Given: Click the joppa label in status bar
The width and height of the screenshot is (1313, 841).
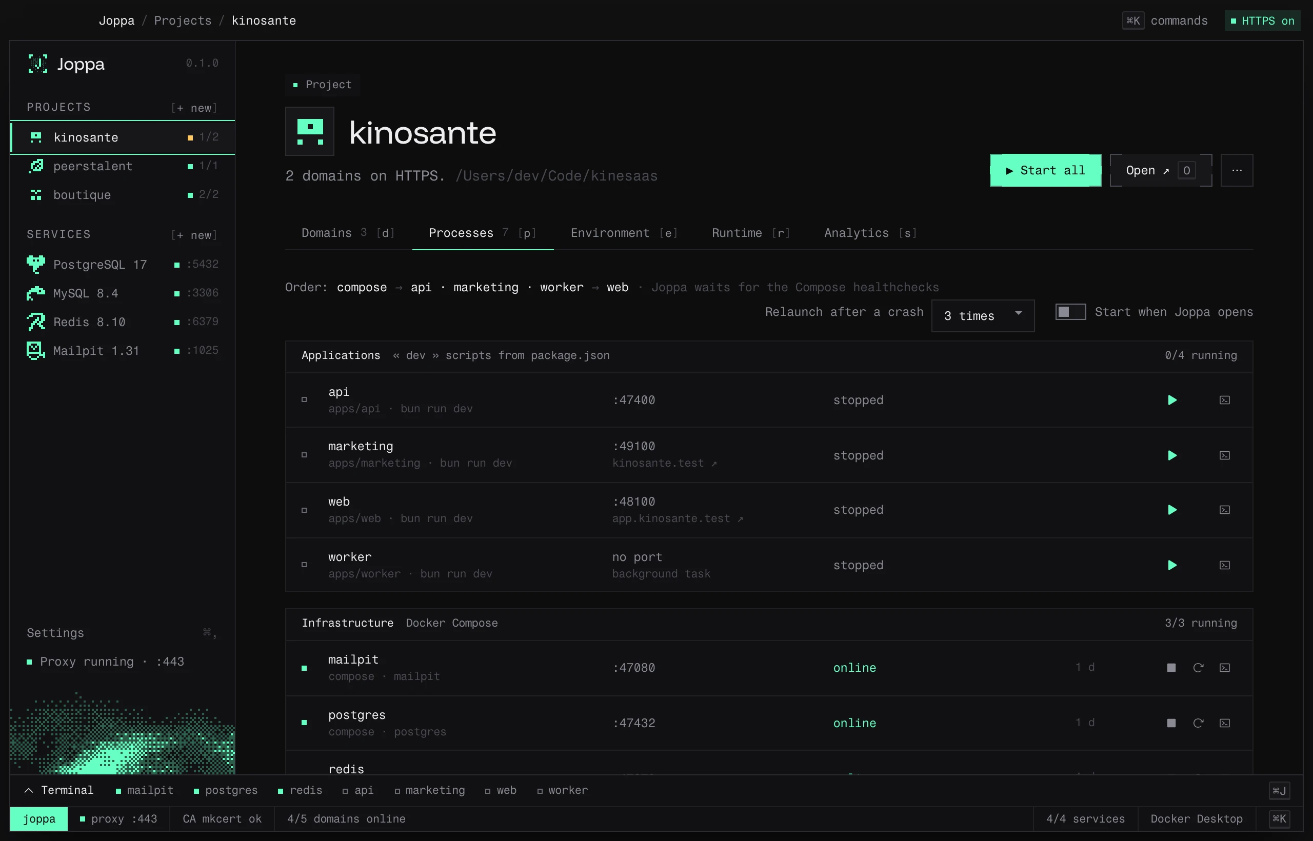Looking at the screenshot, I should [x=39, y=818].
